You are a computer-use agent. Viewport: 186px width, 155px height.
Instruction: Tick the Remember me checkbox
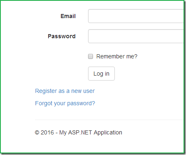91,56
